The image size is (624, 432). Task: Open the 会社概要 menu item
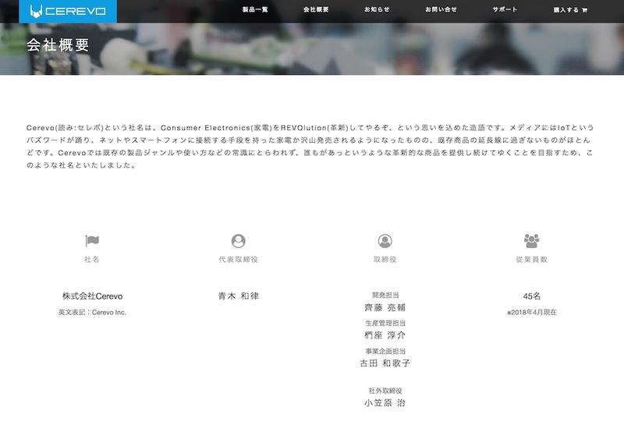click(x=316, y=9)
